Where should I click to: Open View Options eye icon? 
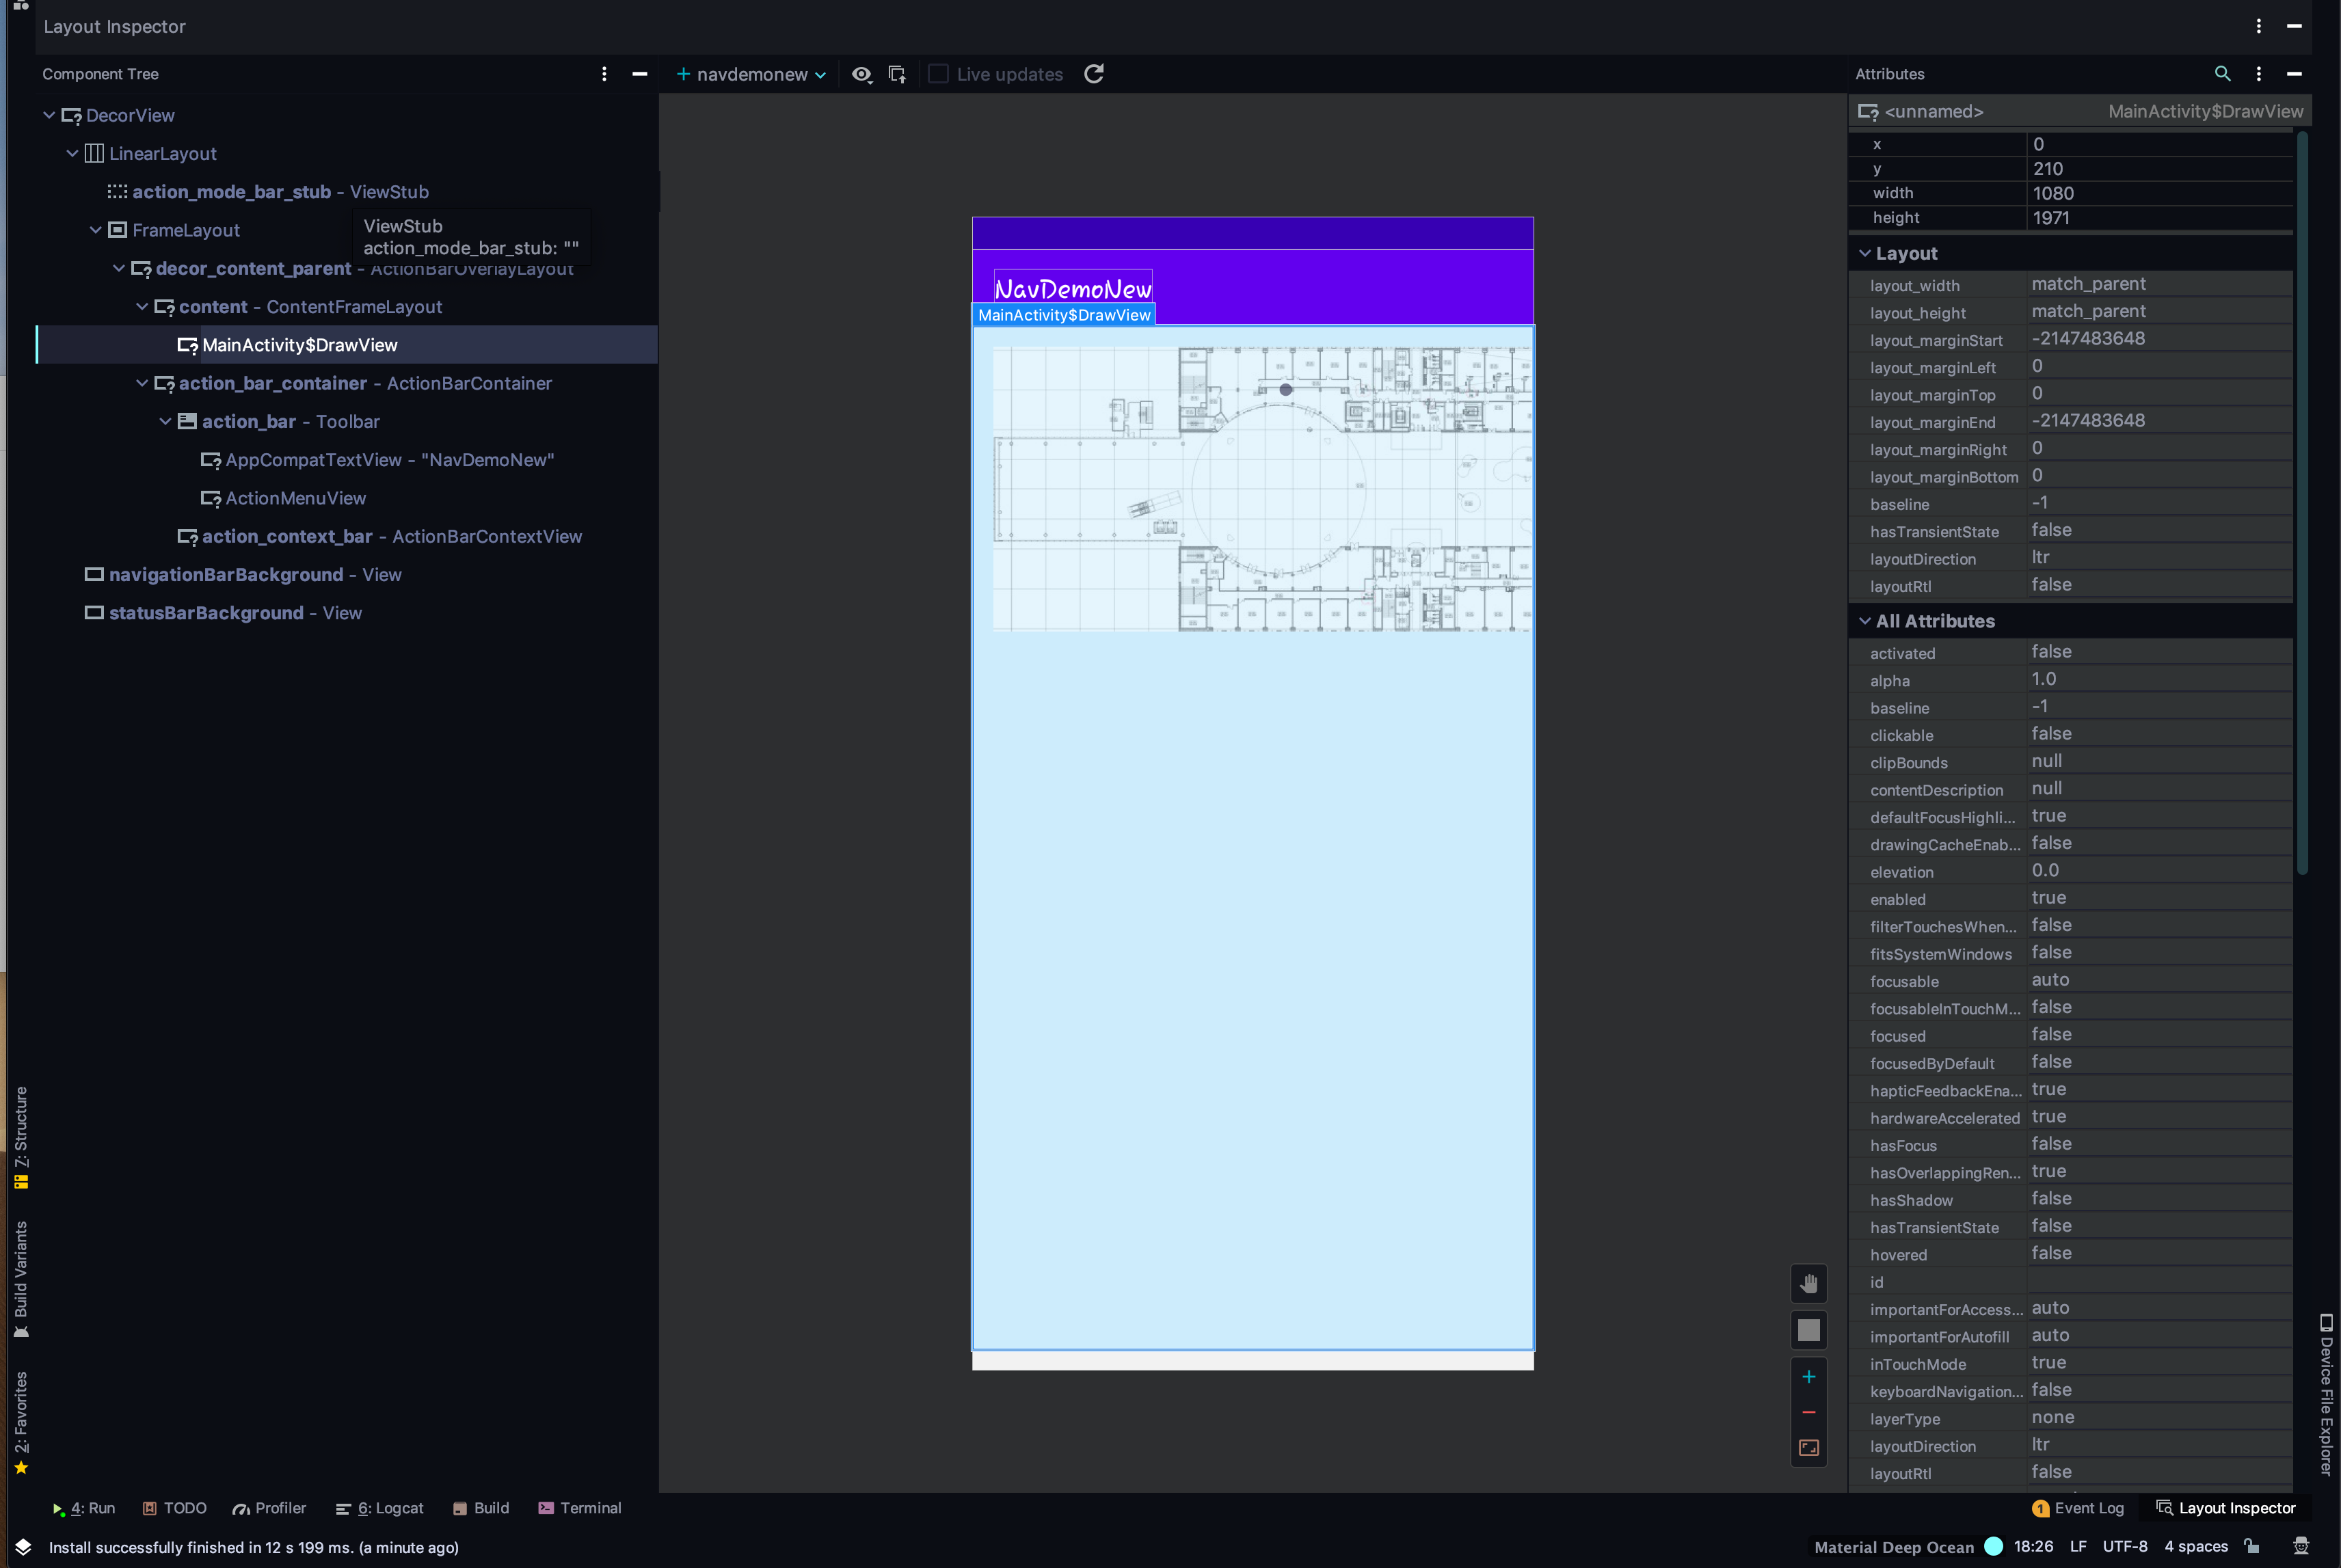(861, 74)
